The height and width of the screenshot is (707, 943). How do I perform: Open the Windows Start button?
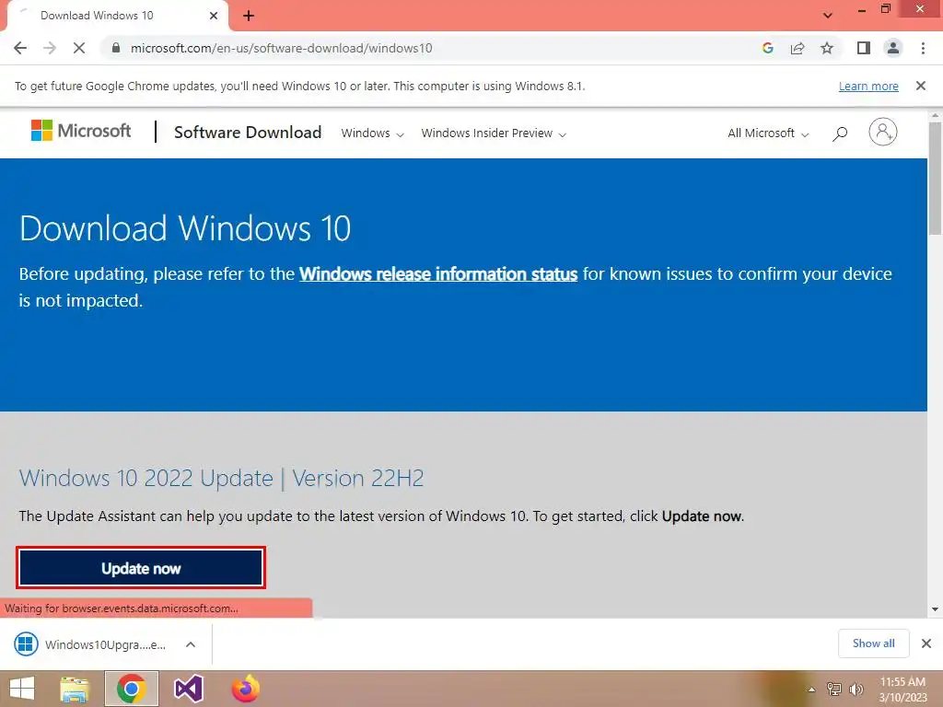tap(22, 689)
